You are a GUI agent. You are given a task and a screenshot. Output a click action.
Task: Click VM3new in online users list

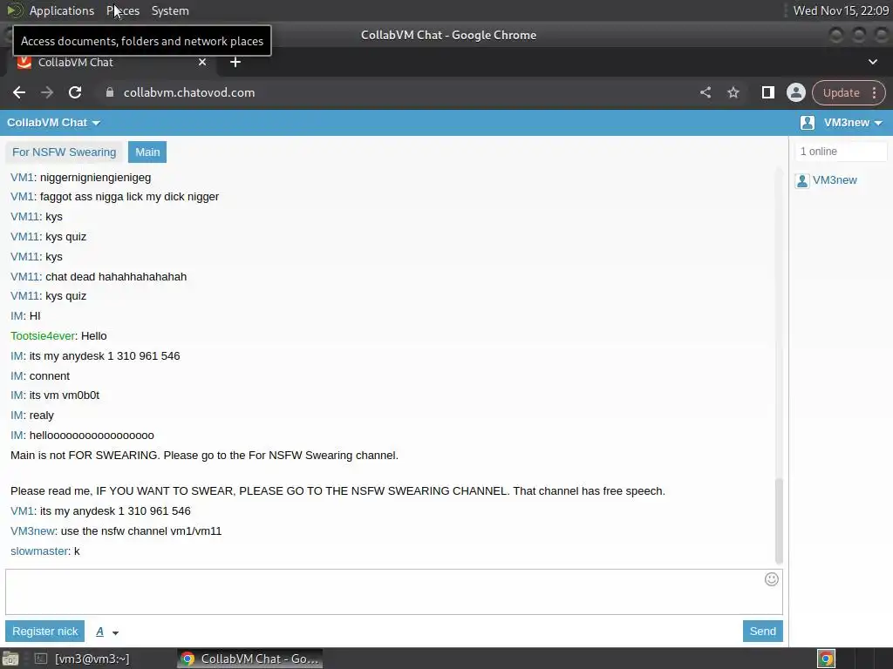pos(835,180)
